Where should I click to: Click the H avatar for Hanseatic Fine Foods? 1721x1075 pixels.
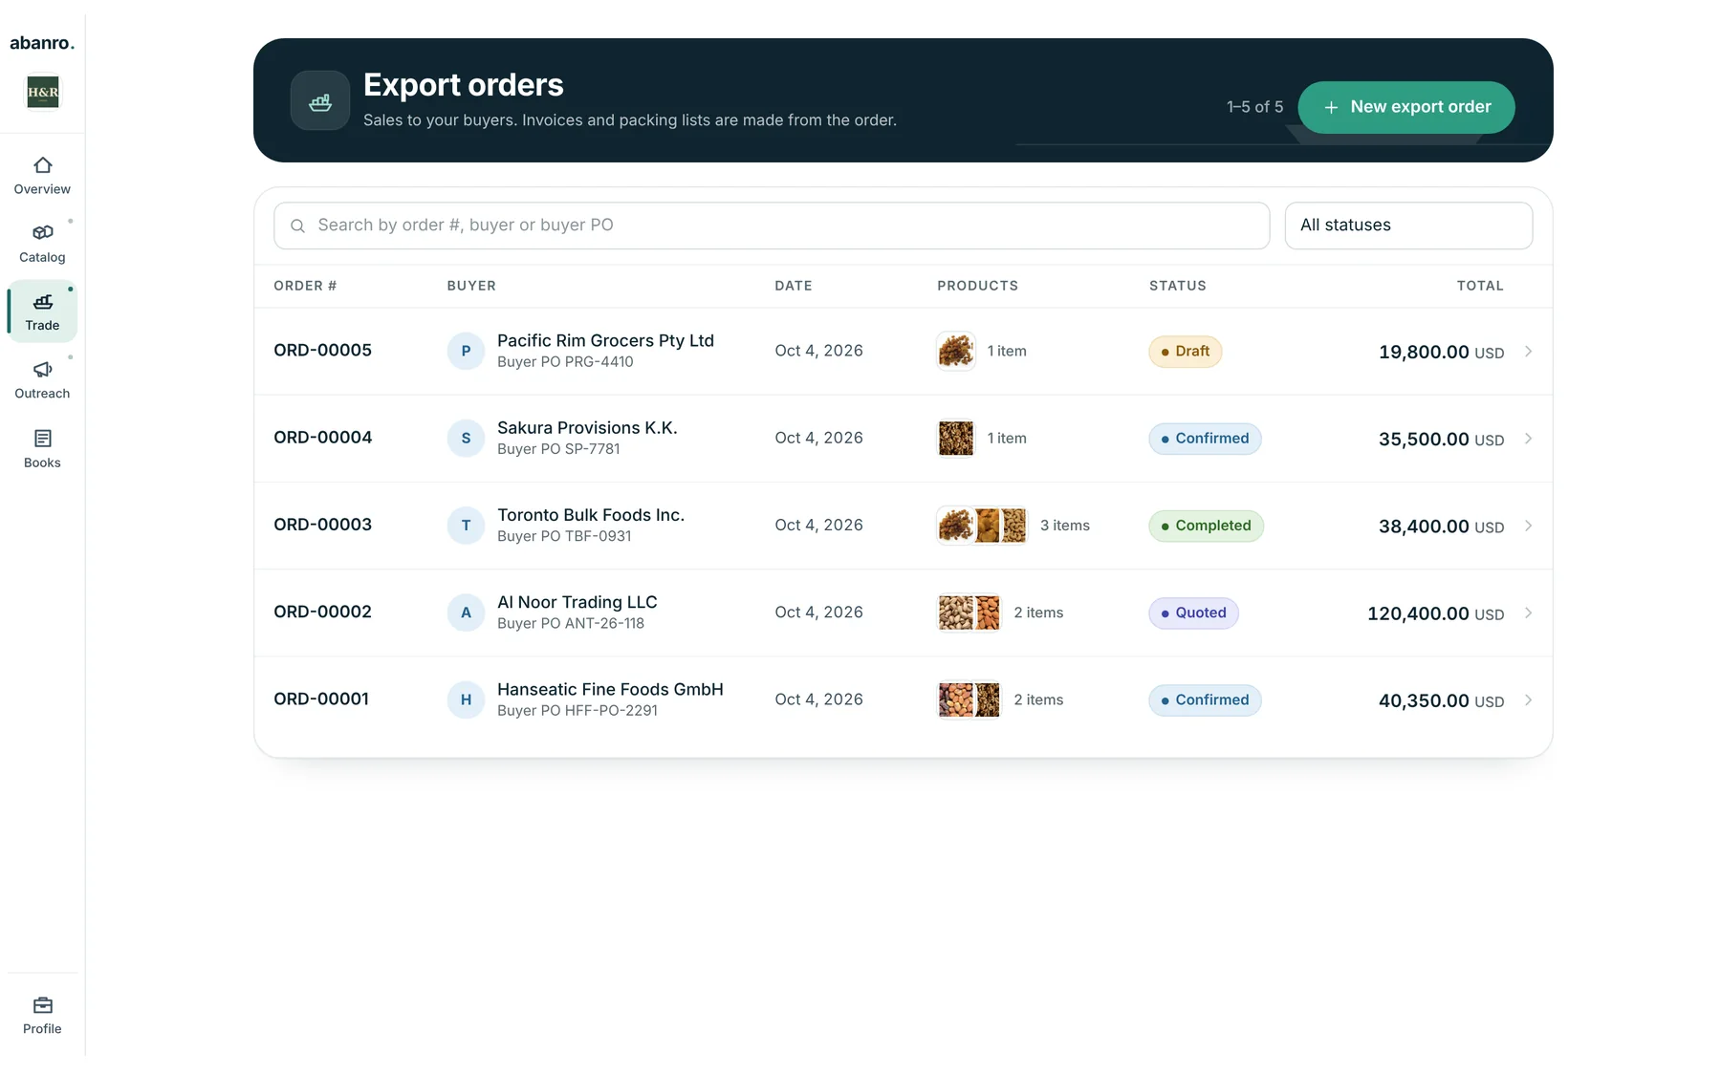tap(466, 699)
